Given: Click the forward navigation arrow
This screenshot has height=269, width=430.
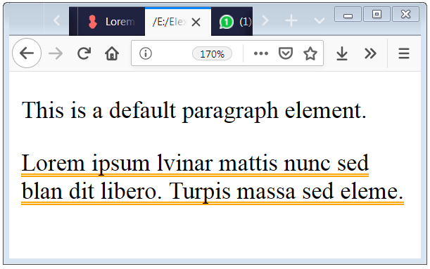Looking at the screenshot, I should coord(56,53).
